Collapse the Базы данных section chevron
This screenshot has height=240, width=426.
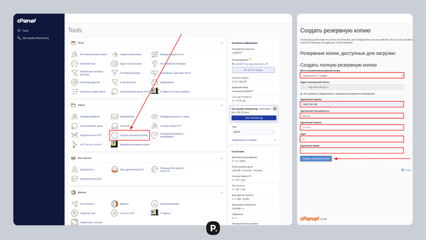(x=222, y=158)
